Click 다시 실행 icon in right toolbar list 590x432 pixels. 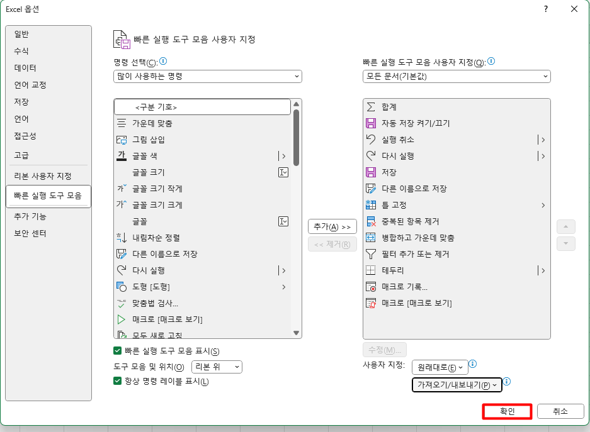tap(371, 156)
